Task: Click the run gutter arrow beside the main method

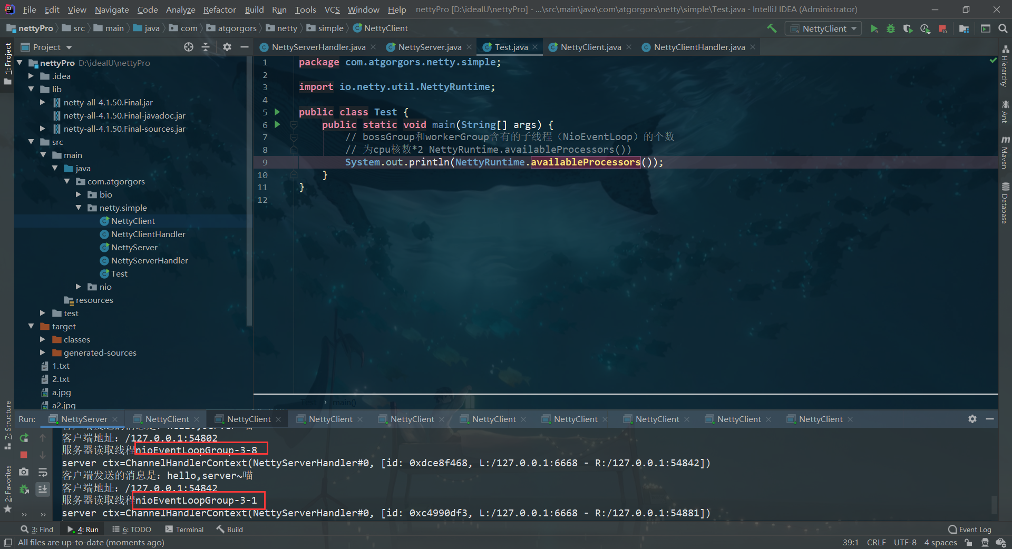Action: [277, 125]
